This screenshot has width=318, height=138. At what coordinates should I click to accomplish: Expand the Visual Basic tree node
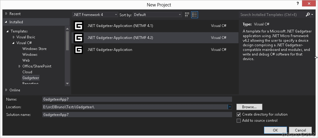(14, 37)
